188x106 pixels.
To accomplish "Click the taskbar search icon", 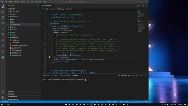I will tap(5, 105).
